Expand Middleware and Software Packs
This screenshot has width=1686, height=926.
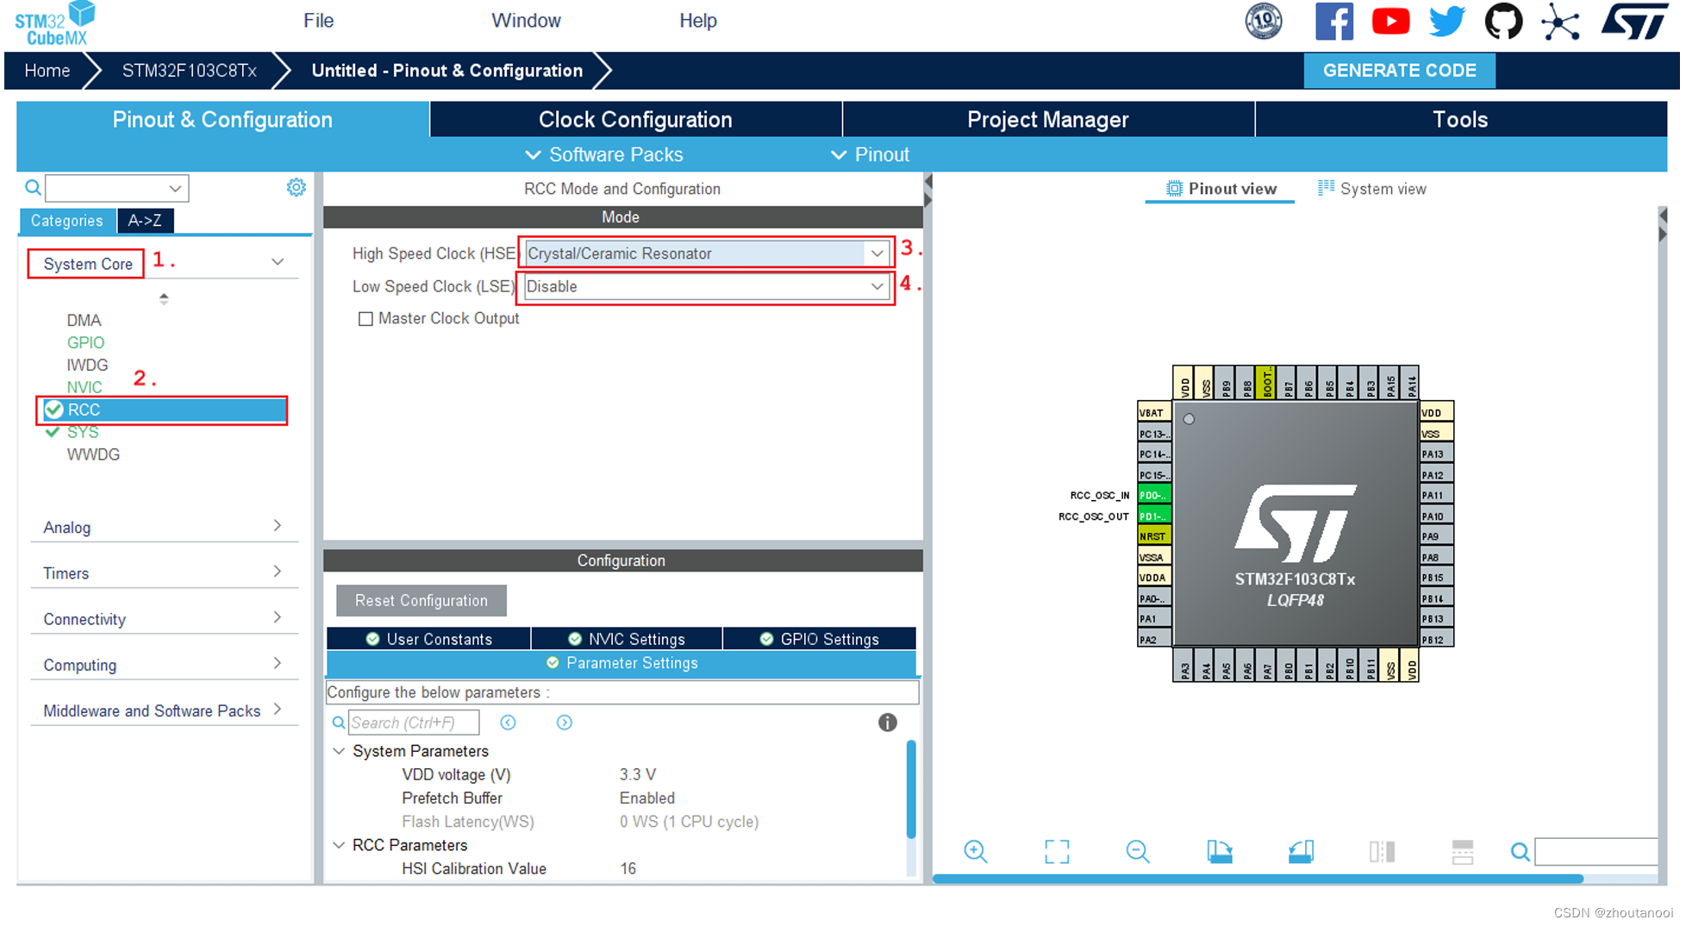pos(277,708)
